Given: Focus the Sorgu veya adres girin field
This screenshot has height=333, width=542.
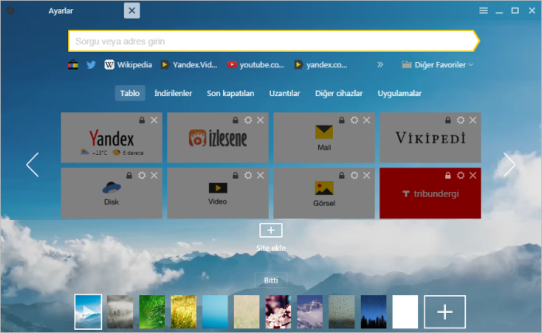Looking at the screenshot, I should (274, 41).
